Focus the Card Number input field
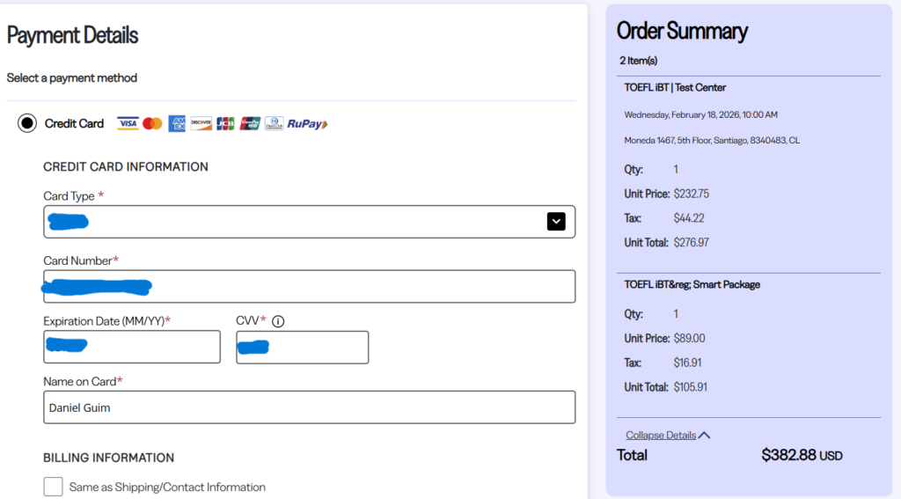 pyautogui.click(x=309, y=286)
